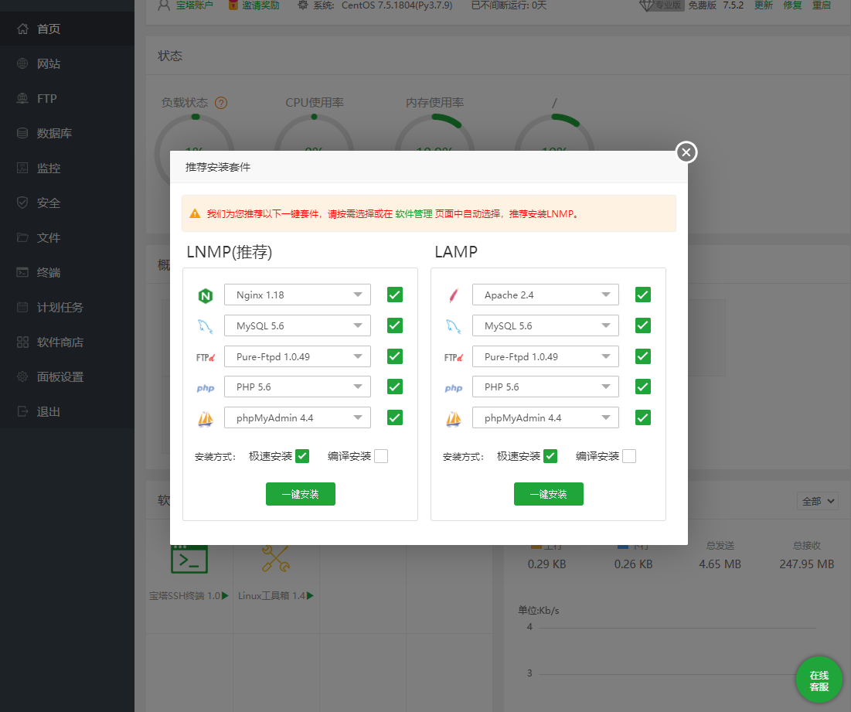Click the MySQL dolphin icon in LNMP

click(x=205, y=326)
